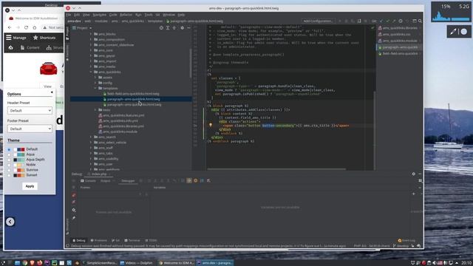
Task: Click the Git update project arrow icon
Action: 381,21
